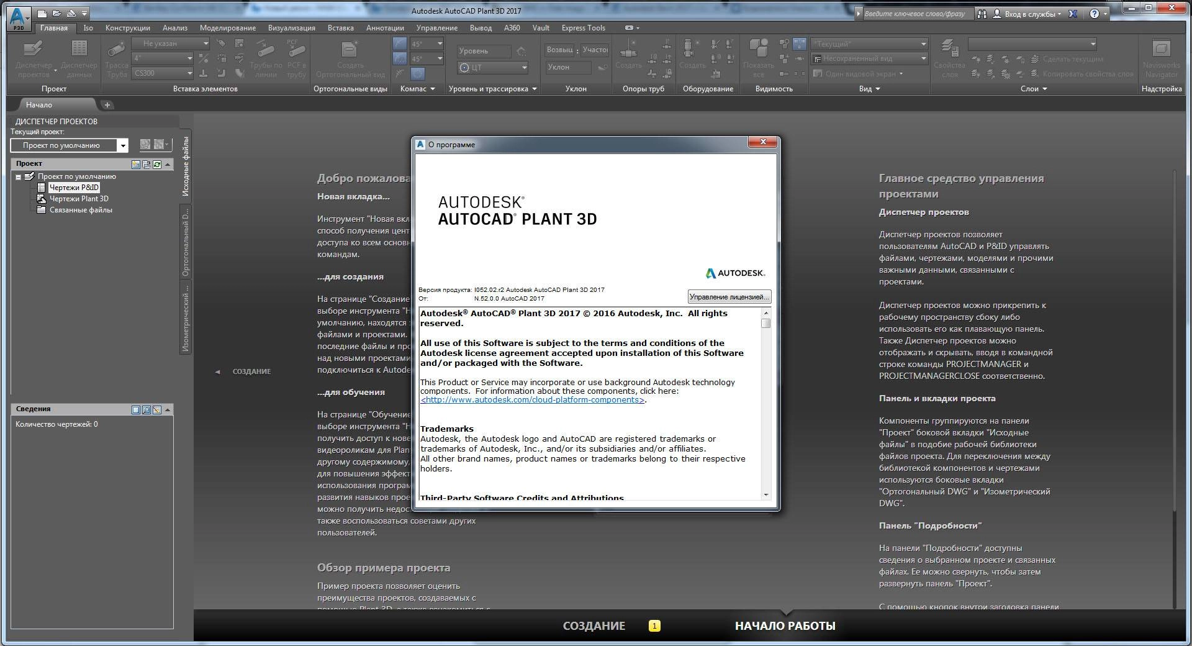The height and width of the screenshot is (646, 1192).
Task: Create equipment in Оборудование panel
Action: [x=692, y=55]
